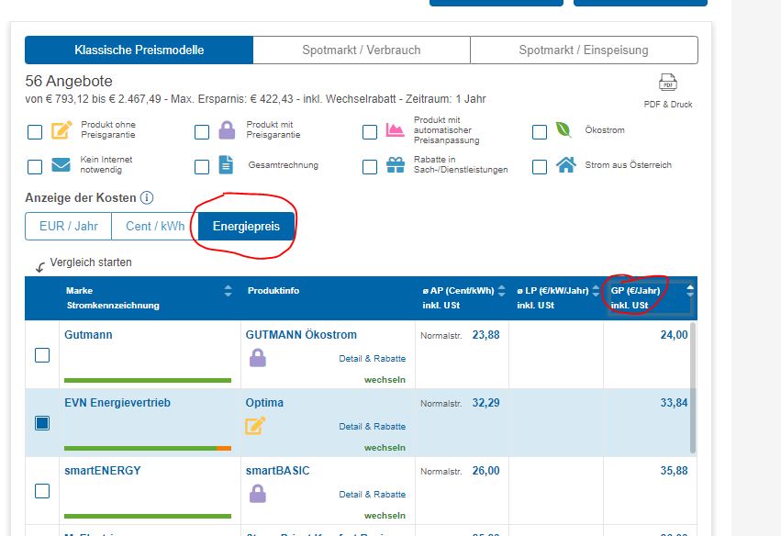781x536 pixels.
Task: Open the smartBASIC product link
Action: [x=277, y=471]
